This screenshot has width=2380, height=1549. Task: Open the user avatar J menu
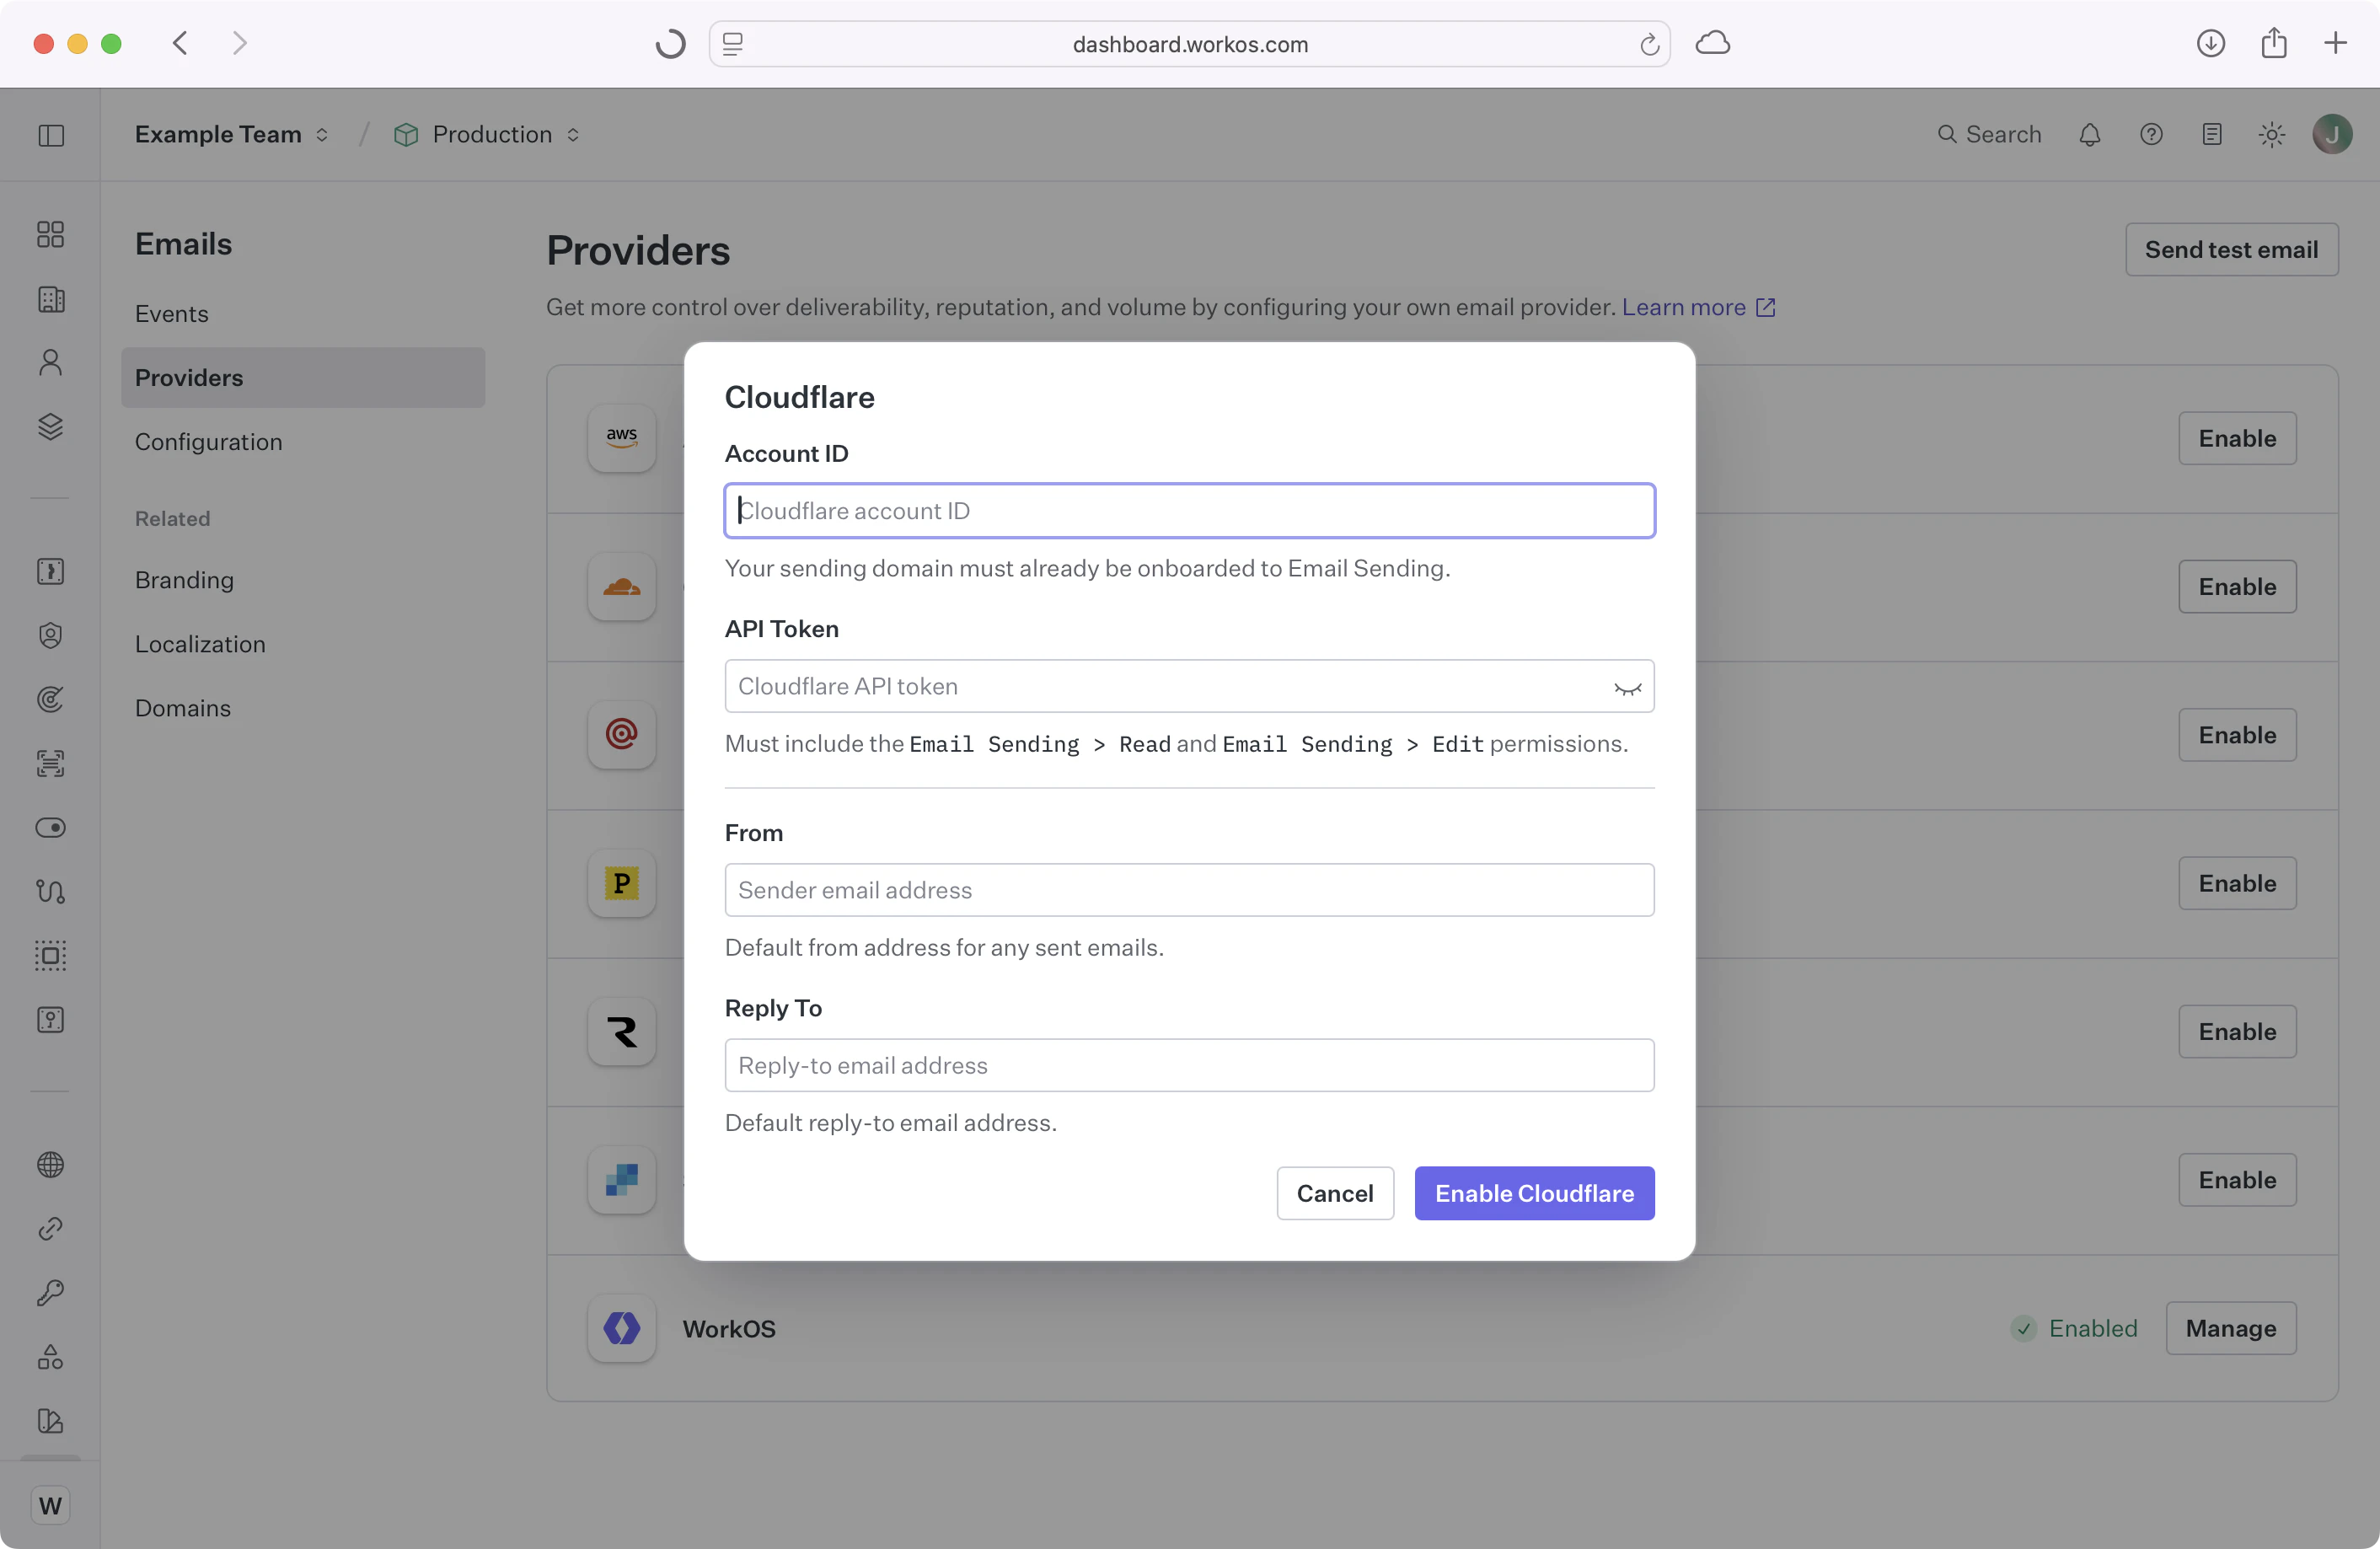tap(2332, 134)
